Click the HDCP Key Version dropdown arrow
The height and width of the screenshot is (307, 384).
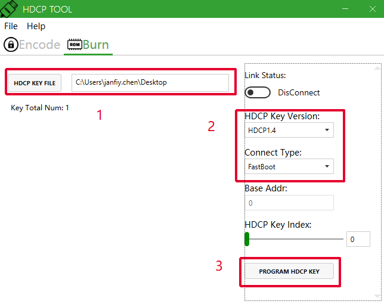coord(327,130)
